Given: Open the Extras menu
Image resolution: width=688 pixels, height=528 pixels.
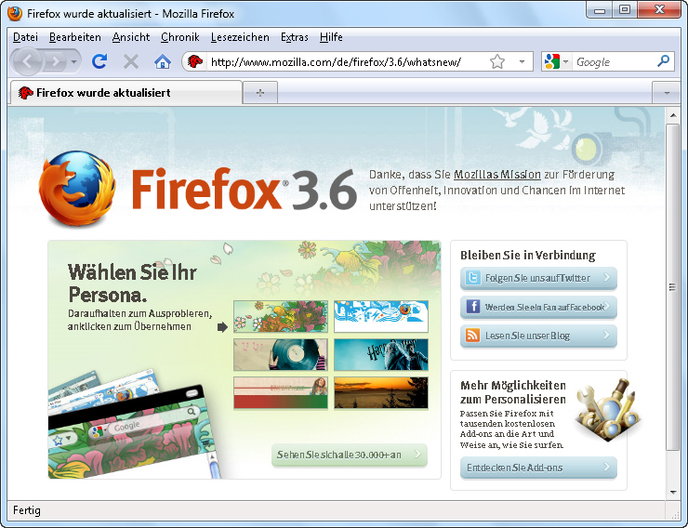Looking at the screenshot, I should click(x=294, y=37).
